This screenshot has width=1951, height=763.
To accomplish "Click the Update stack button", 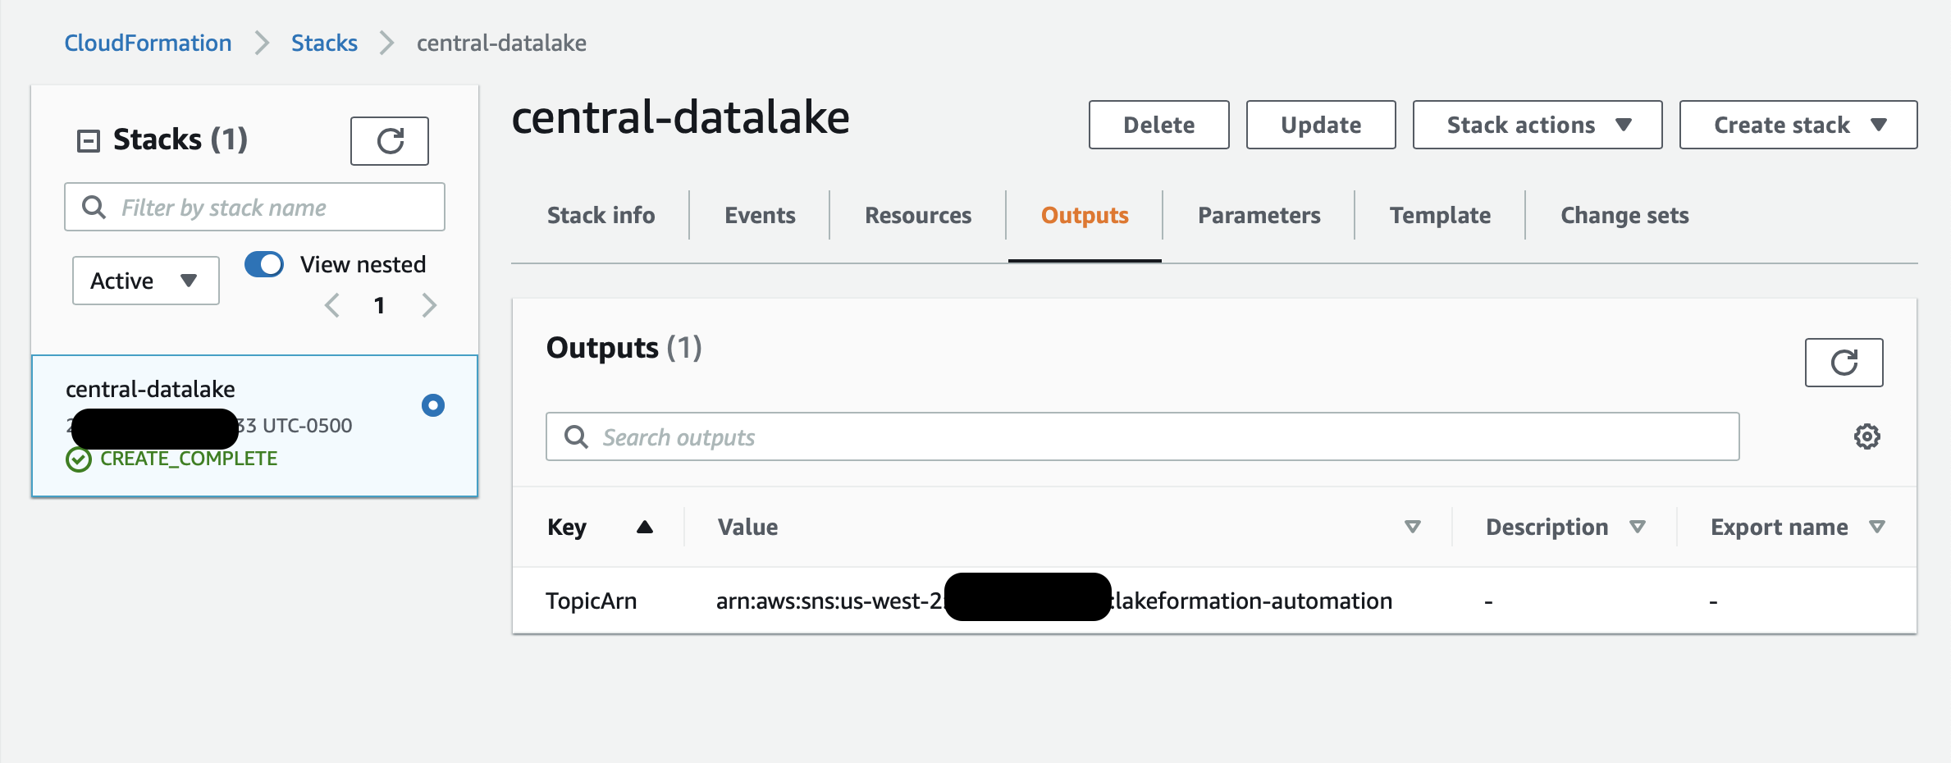I will (1321, 125).
